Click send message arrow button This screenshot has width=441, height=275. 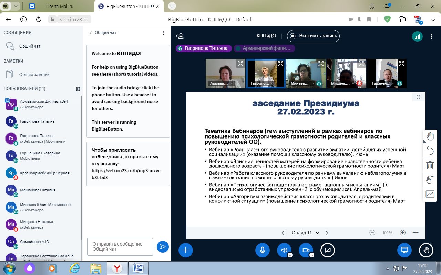[163, 246]
